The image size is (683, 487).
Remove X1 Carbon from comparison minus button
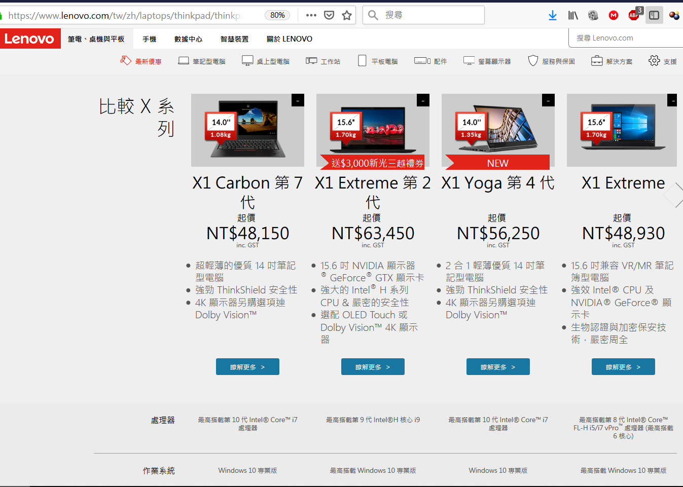298,100
